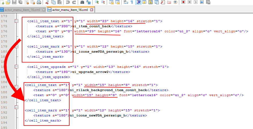Close the active actor_menu_item_16.xml tab
The width and height of the screenshot is (253, 129).
point(91,10)
